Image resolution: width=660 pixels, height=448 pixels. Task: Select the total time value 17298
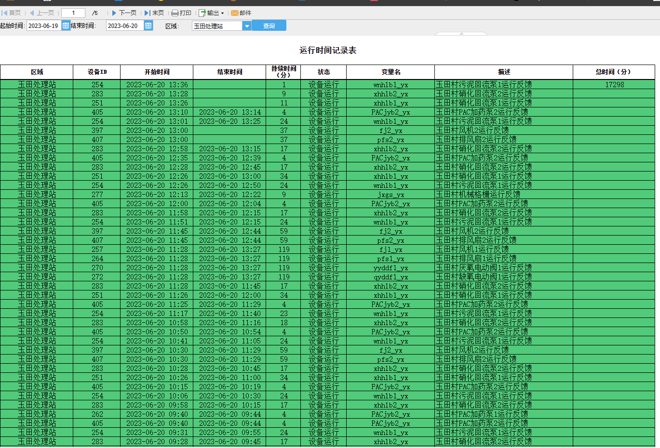click(614, 85)
